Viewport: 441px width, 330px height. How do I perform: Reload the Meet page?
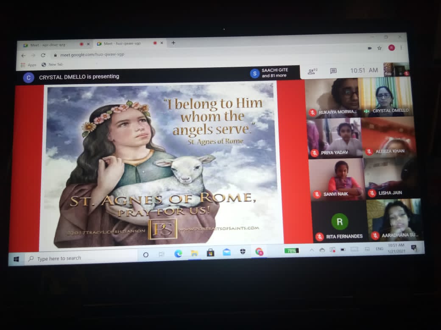pos(43,55)
